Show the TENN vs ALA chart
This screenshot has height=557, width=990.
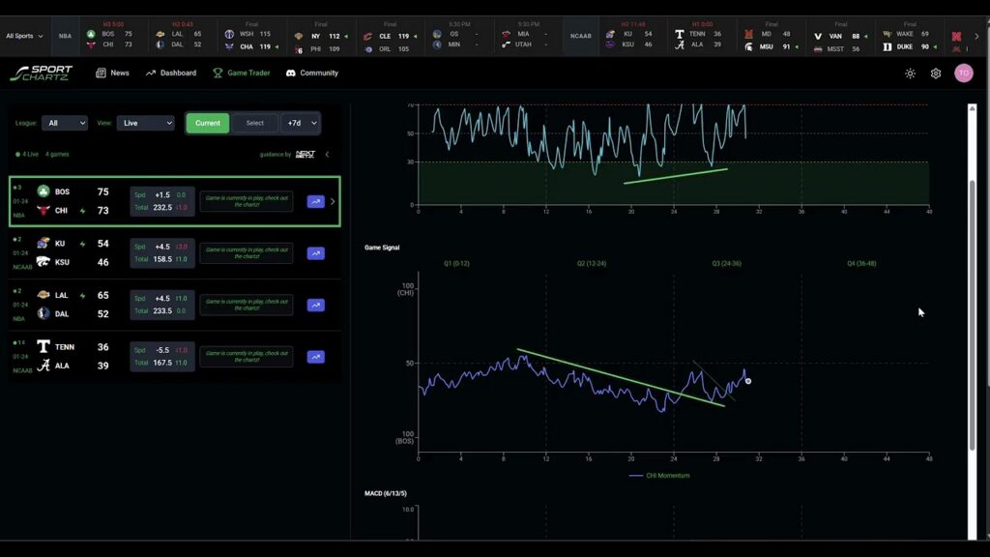[315, 357]
